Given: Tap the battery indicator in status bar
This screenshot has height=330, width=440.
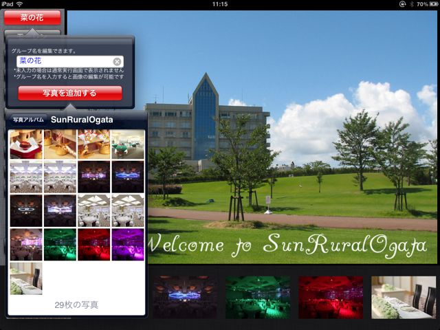Looking at the screenshot, I should coord(433,4).
